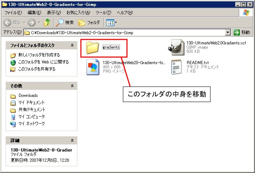This screenshot has height=173, width=255.
Task: Click the gradients folder name label
Action: pos(111,47)
